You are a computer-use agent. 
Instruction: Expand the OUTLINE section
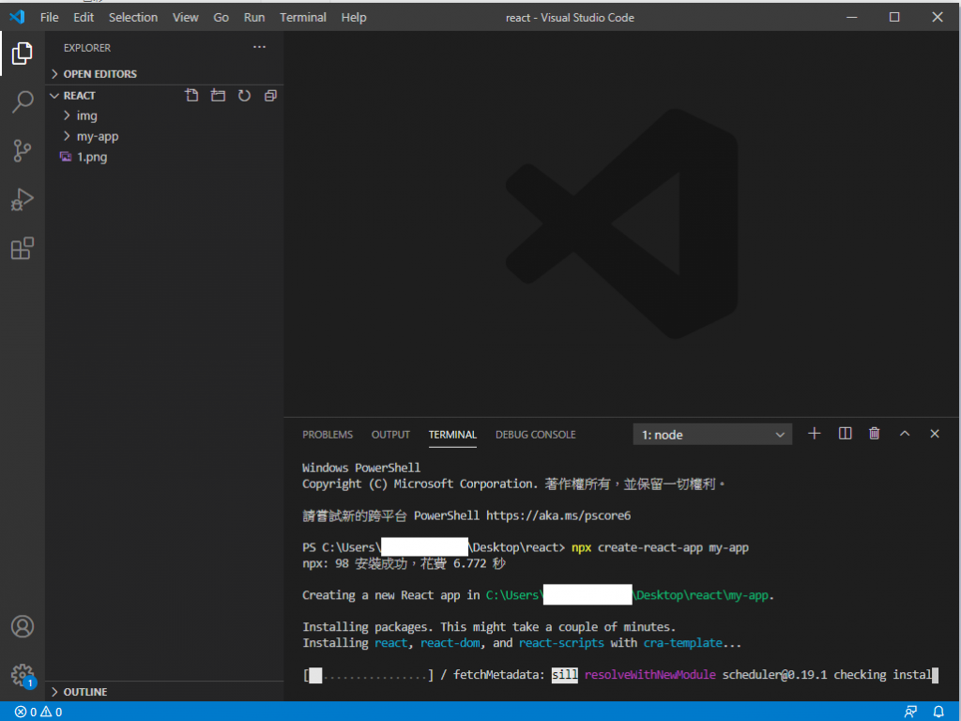click(164, 692)
